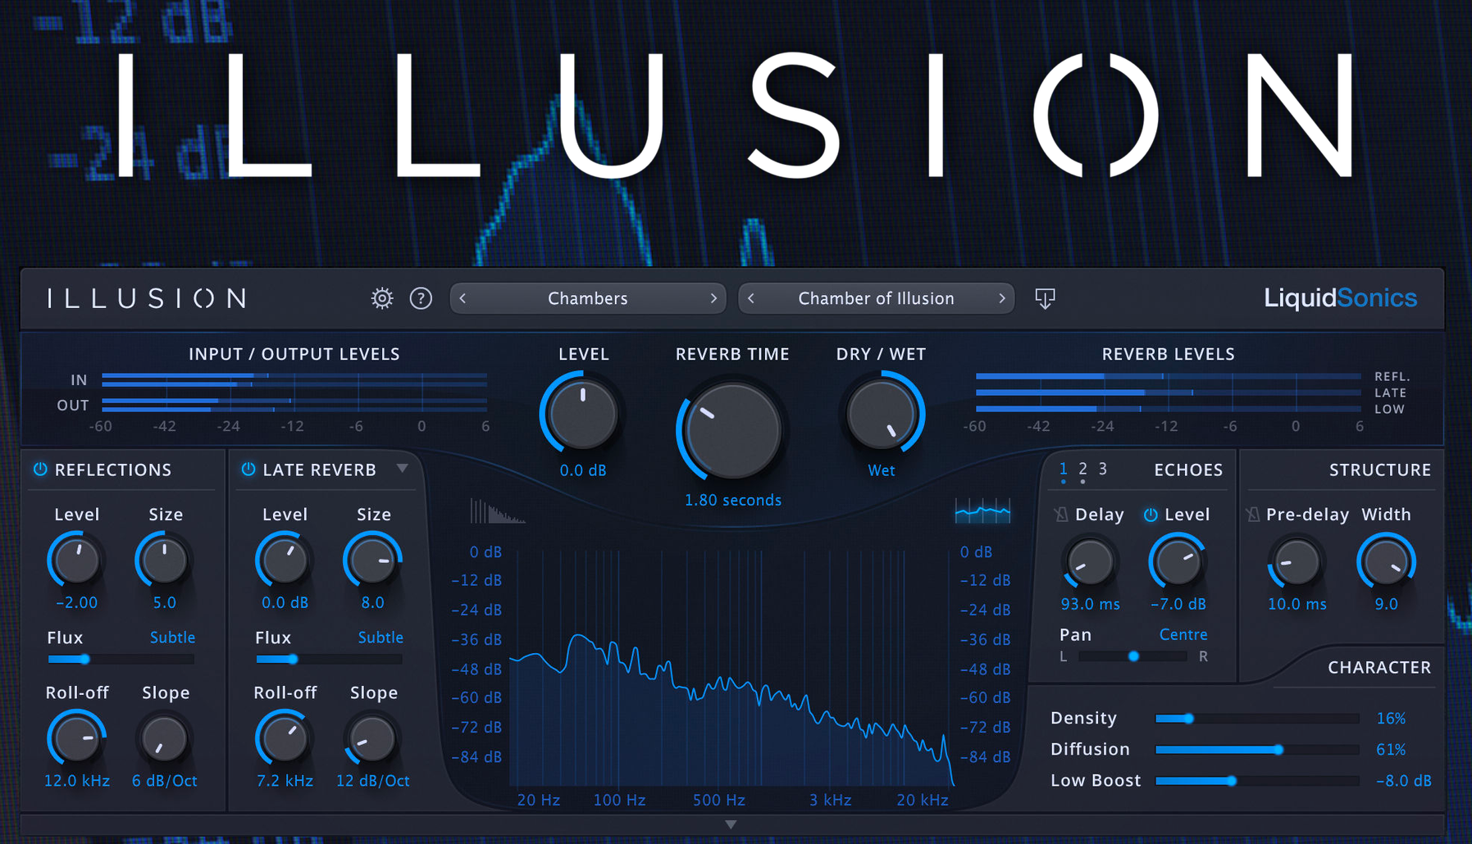The width and height of the screenshot is (1472, 844).
Task: Click the Reflections Roll-off knob
Action: tap(76, 739)
